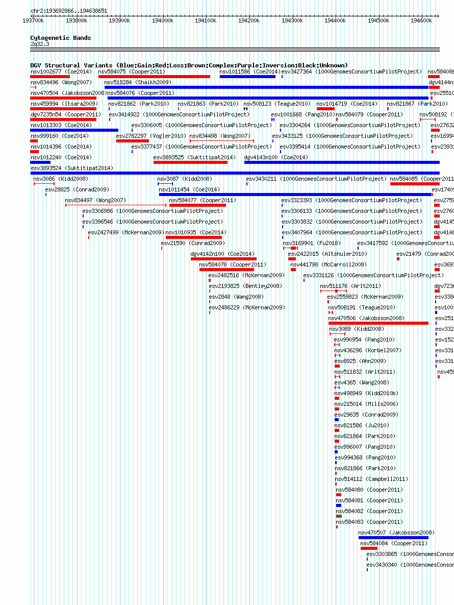Click the esv3893524 (Suktitipat2014) variant label
The height and width of the screenshot is (605, 454).
pyautogui.click(x=72, y=168)
